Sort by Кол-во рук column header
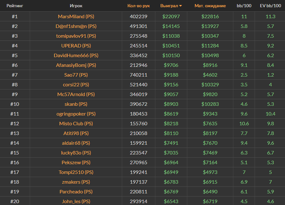 [138, 6]
